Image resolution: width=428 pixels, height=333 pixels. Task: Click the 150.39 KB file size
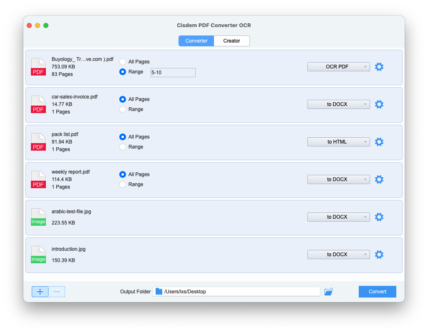63,260
